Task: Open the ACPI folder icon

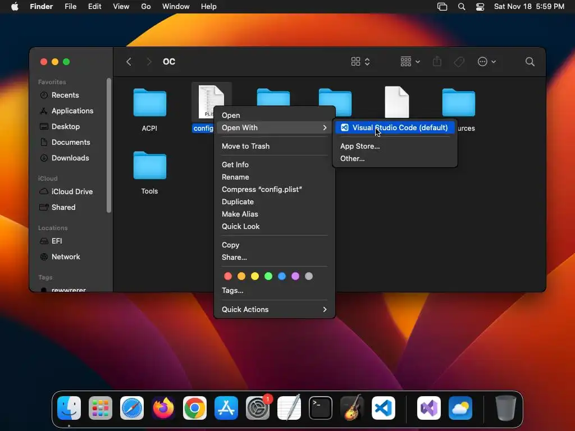Action: pos(149,103)
